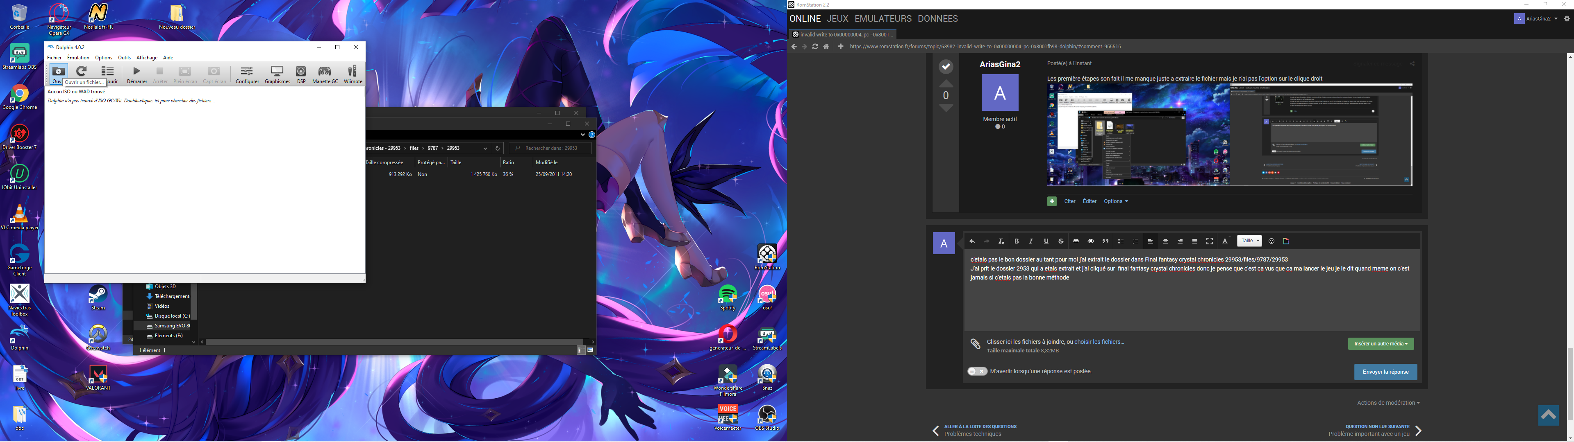
Task: Undo the last edit in reply editor
Action: (x=971, y=241)
